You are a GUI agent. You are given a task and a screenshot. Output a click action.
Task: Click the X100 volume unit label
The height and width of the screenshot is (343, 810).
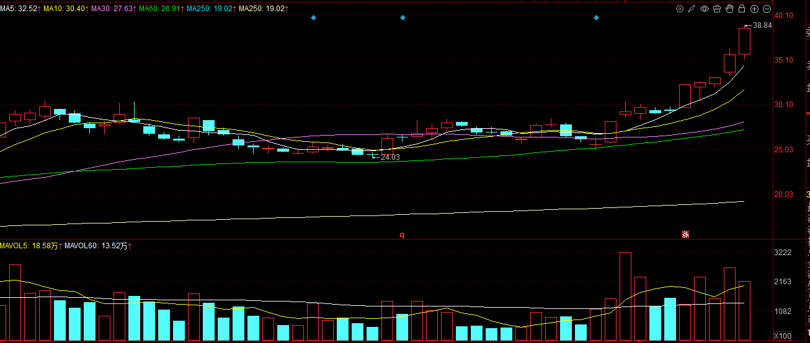tap(783, 336)
